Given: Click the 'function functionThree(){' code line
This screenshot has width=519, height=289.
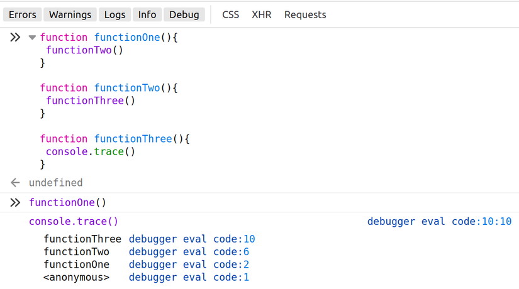Looking at the screenshot, I should click(115, 139).
